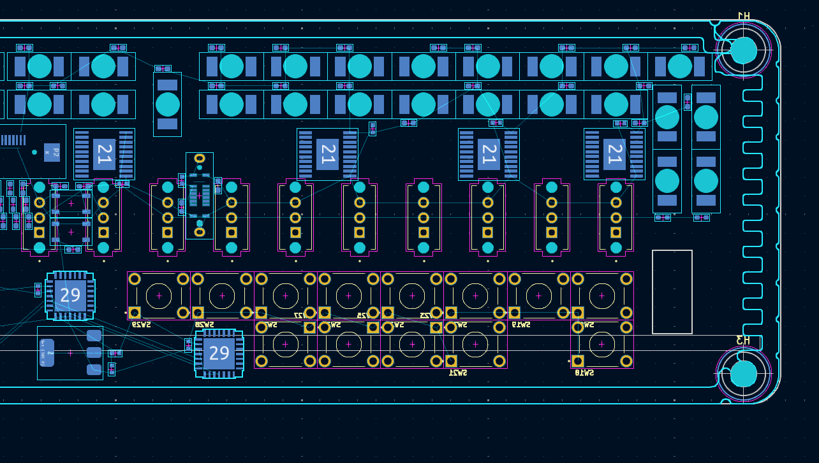Screen dimensions: 819x463
Task: Click the second 21 IC from left
Action: [x=327, y=154]
